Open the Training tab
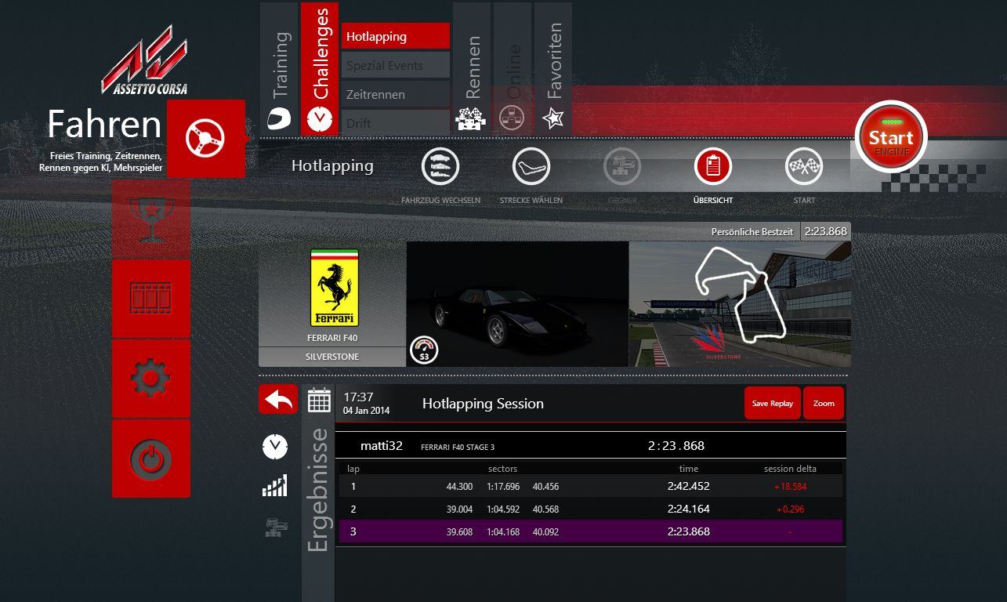 pyautogui.click(x=279, y=68)
